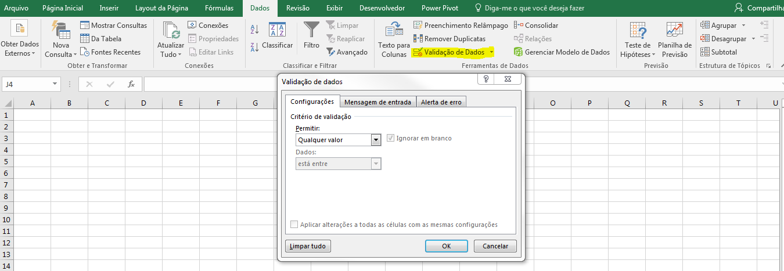
Task: Click Compartilhar button
Action: point(759,8)
